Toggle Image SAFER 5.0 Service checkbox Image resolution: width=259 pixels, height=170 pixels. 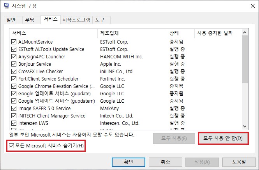[x=14, y=108]
